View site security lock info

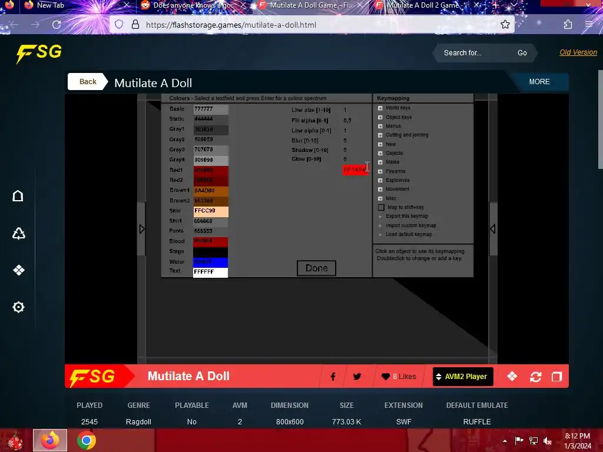pos(135,25)
